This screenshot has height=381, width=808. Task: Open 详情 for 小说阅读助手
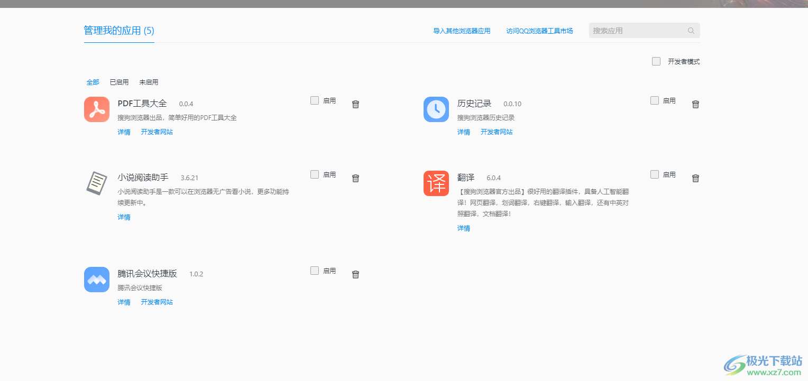click(124, 217)
